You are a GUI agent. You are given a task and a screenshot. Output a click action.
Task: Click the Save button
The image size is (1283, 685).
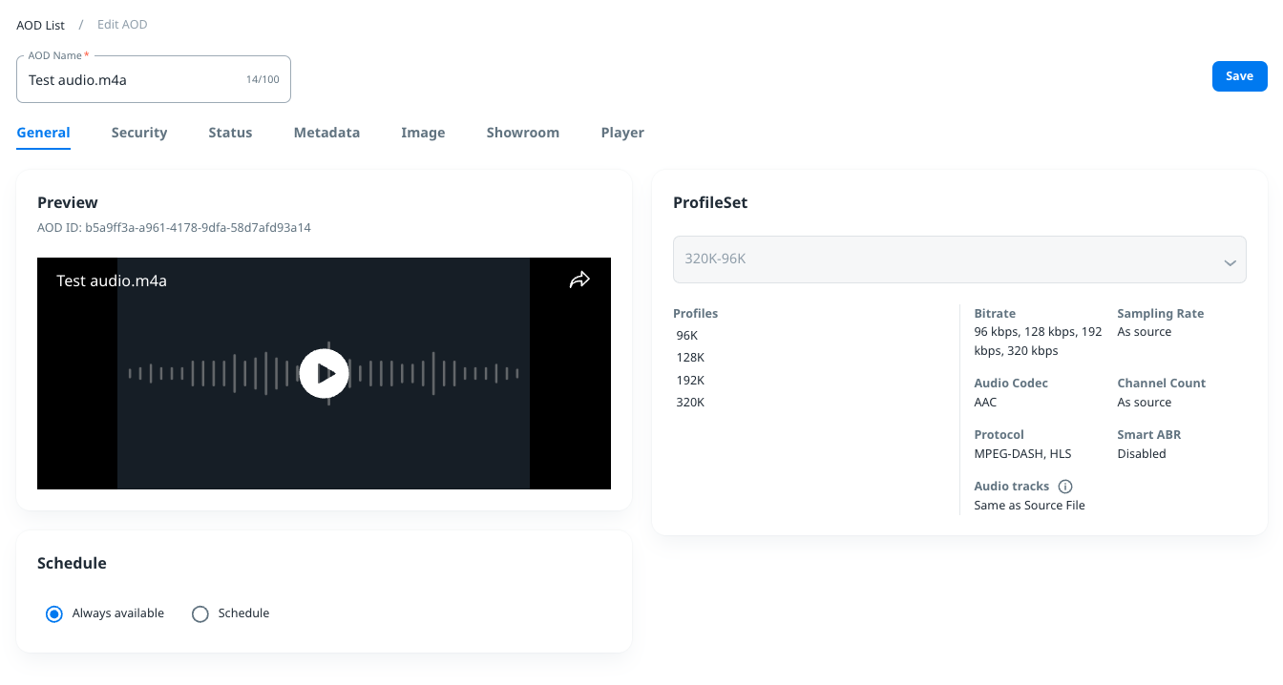tap(1239, 76)
